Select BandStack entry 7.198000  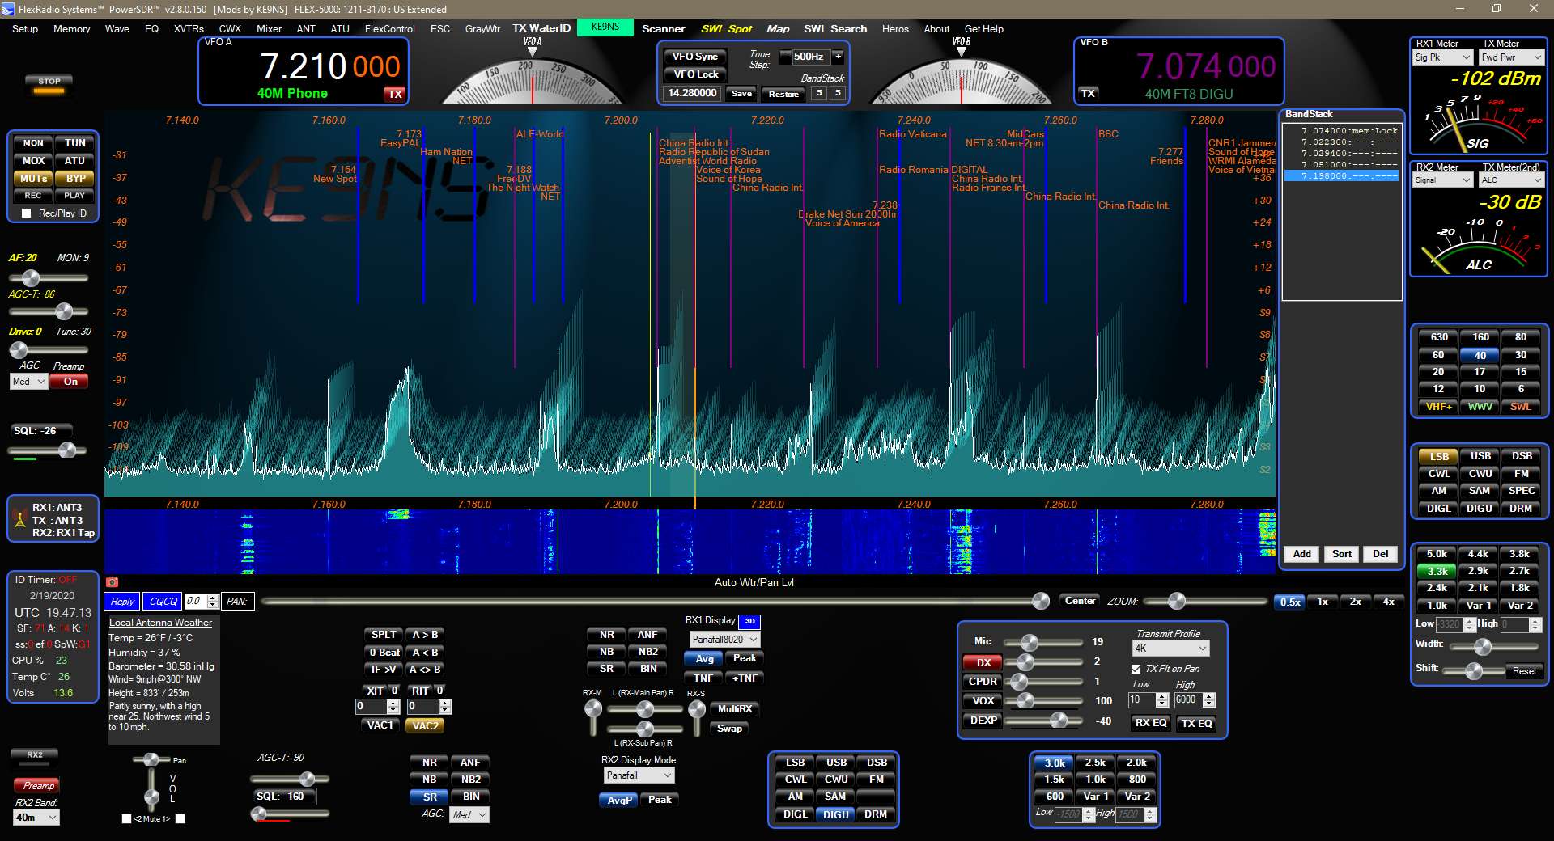coord(1342,176)
